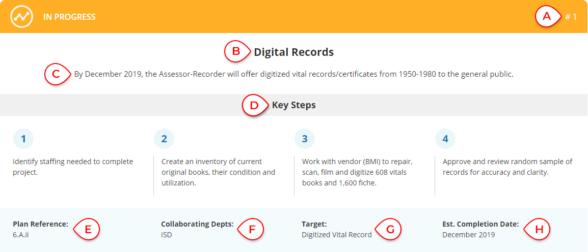Click the Digitized Vital Record target text

[337, 235]
